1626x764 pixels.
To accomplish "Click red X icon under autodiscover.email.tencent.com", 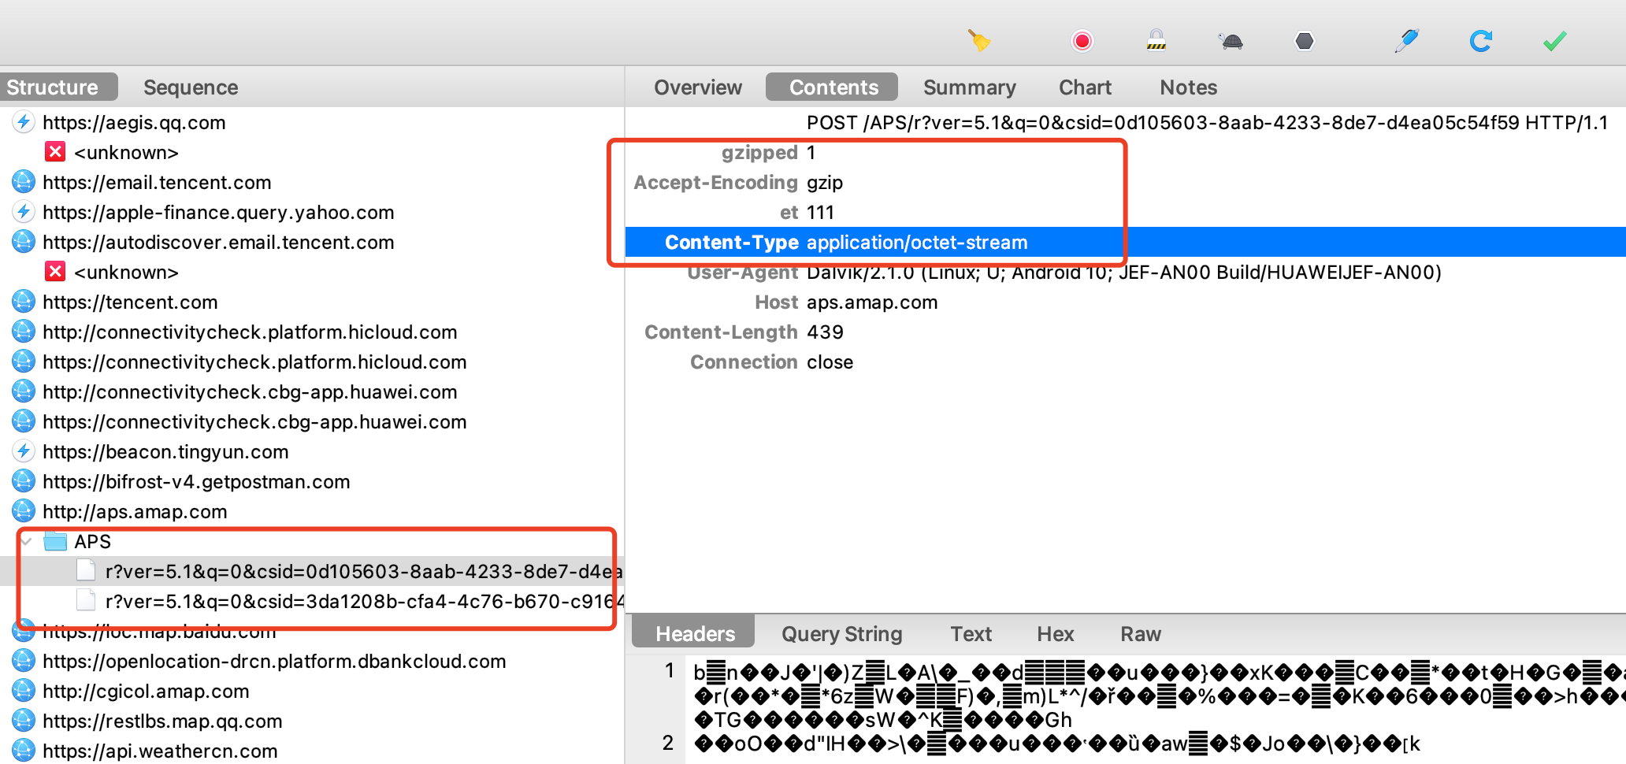I will click(55, 271).
